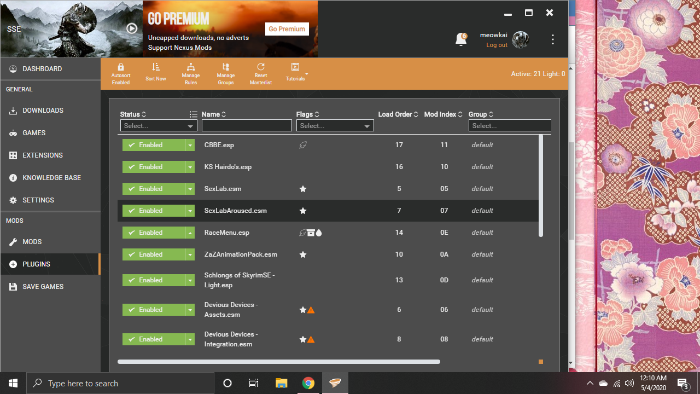Expand the status dropdown arrow for ZaZAnimationPack.esm

[190, 254]
